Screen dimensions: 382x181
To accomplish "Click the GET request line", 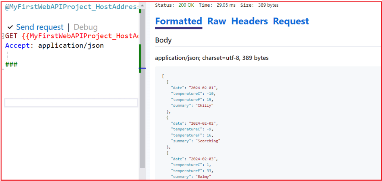I will 72,36.
